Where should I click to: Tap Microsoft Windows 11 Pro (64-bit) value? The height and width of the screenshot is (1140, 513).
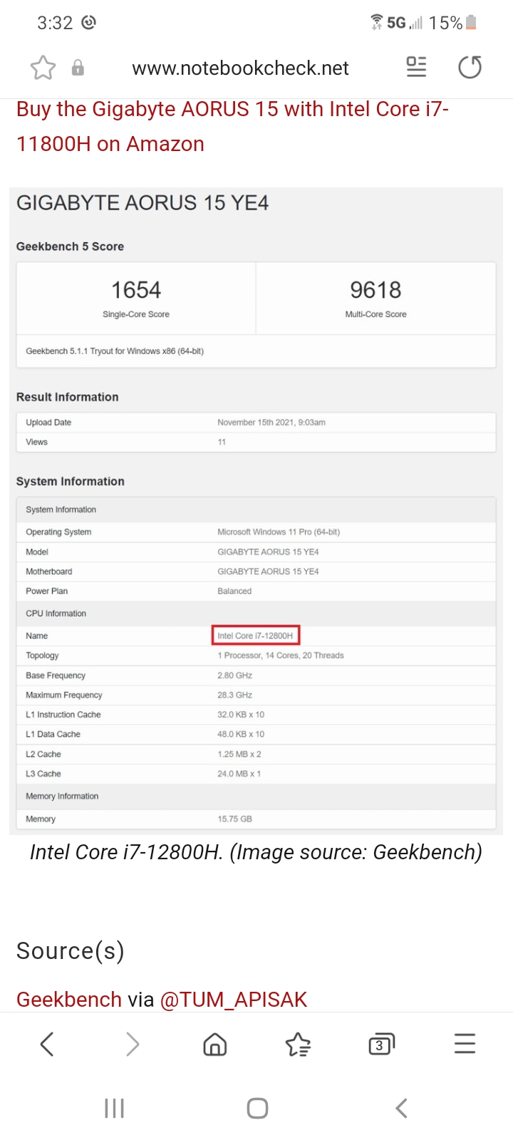point(279,532)
